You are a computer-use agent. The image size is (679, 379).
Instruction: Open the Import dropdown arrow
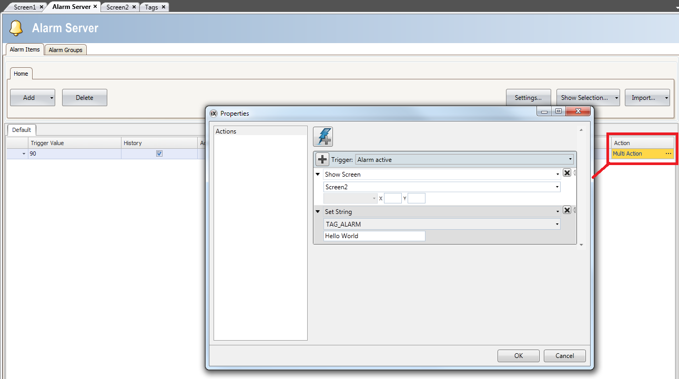666,98
